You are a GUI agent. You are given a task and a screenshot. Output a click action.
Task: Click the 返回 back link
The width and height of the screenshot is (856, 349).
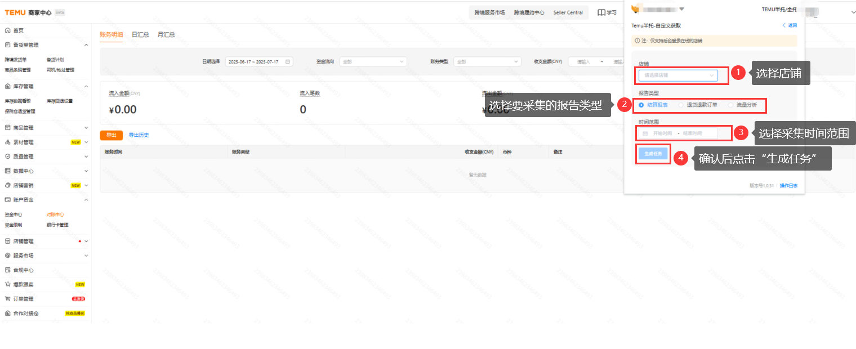click(x=790, y=25)
